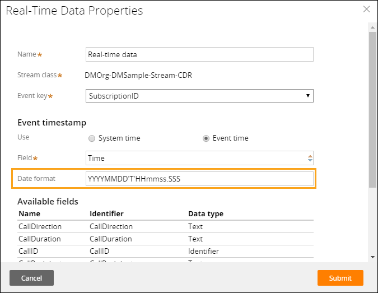Click the vertical scrollbar thumb

tap(373, 109)
